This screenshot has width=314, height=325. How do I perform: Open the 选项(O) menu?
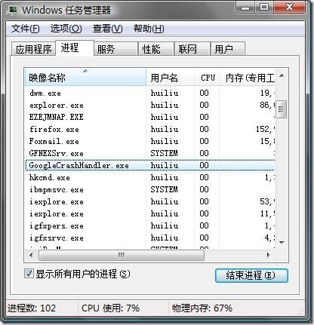tap(66, 29)
